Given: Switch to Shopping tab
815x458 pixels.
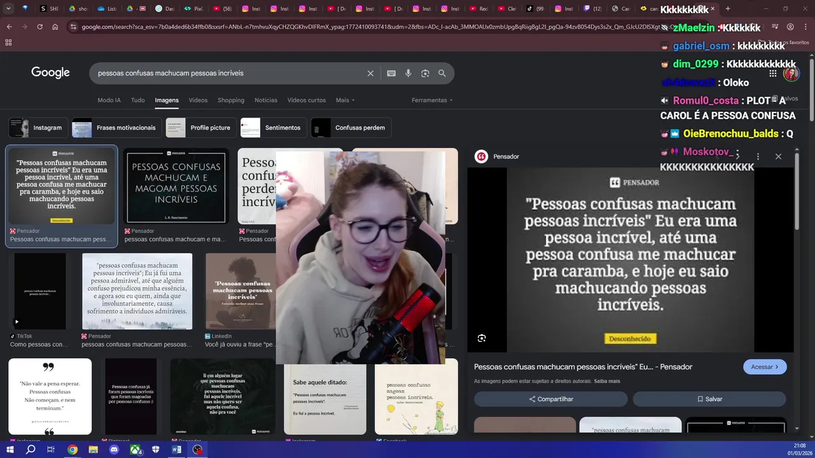Looking at the screenshot, I should click(x=231, y=100).
